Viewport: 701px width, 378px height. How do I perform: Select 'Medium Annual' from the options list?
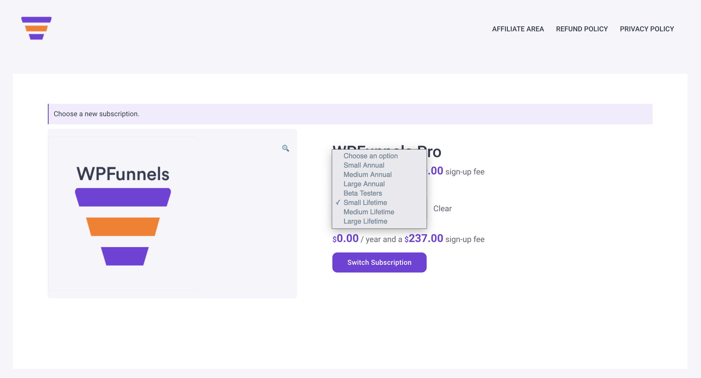368,174
